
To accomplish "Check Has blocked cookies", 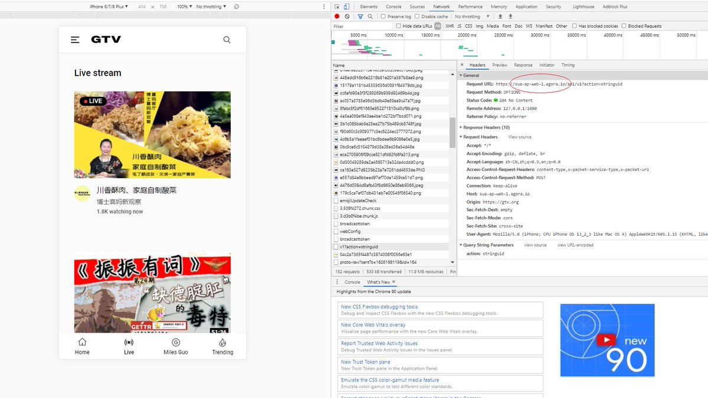I will 575,26.
